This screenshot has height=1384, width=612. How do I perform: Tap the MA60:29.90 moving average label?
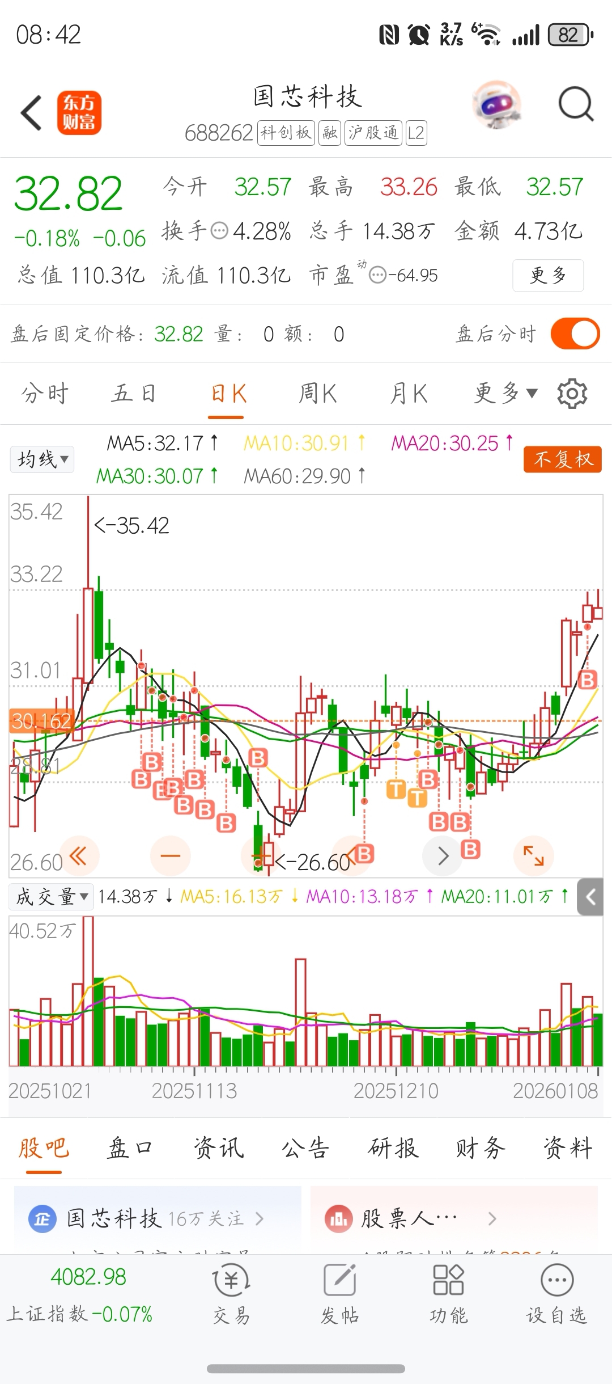305,476
